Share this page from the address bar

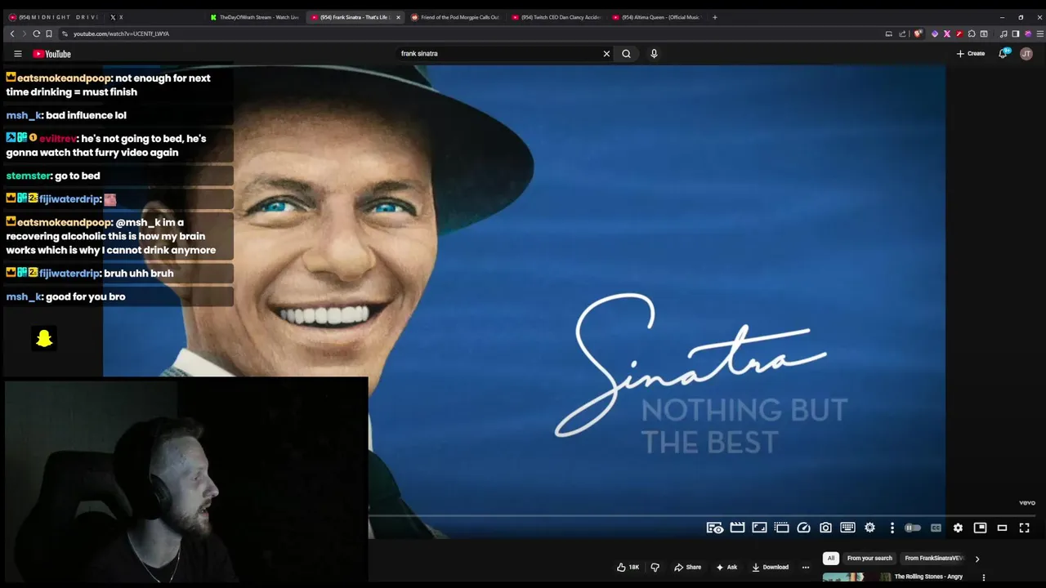[x=902, y=33]
